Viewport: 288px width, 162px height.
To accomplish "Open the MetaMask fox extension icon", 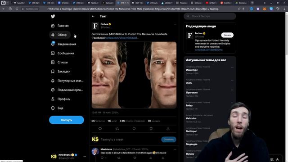I will (265, 9).
